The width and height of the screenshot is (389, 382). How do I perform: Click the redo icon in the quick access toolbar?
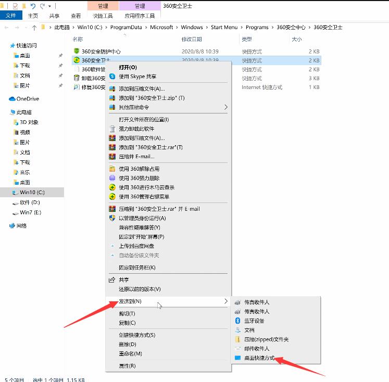(42, 6)
